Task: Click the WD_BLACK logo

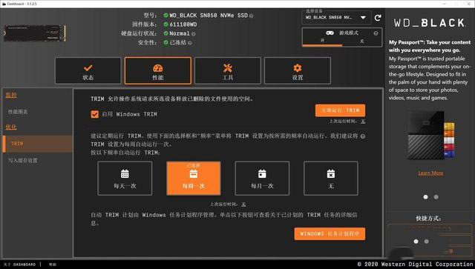Action: point(430,23)
